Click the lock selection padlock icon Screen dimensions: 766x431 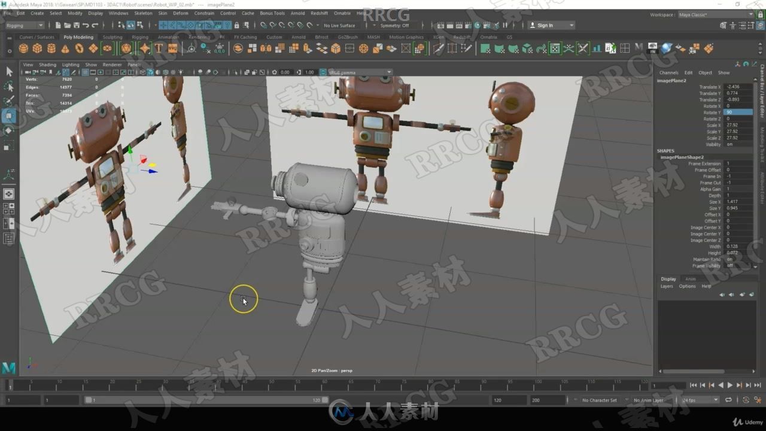pos(237,25)
